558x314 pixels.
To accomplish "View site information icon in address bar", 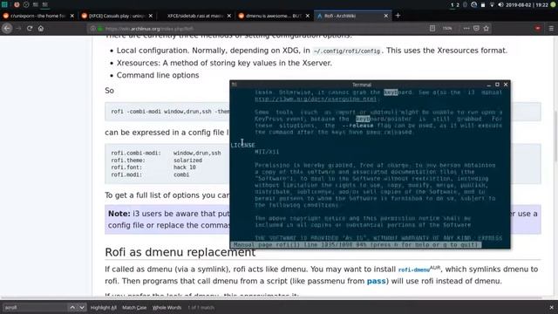I will click(93, 29).
